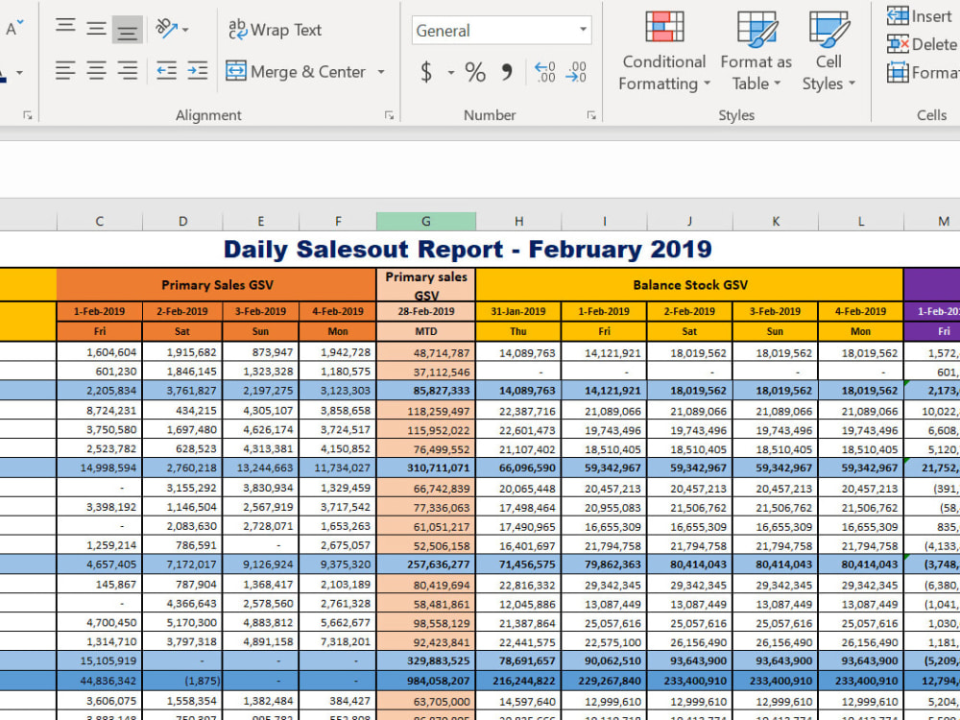Select column H header
Screen dimensions: 960x720
[518, 222]
